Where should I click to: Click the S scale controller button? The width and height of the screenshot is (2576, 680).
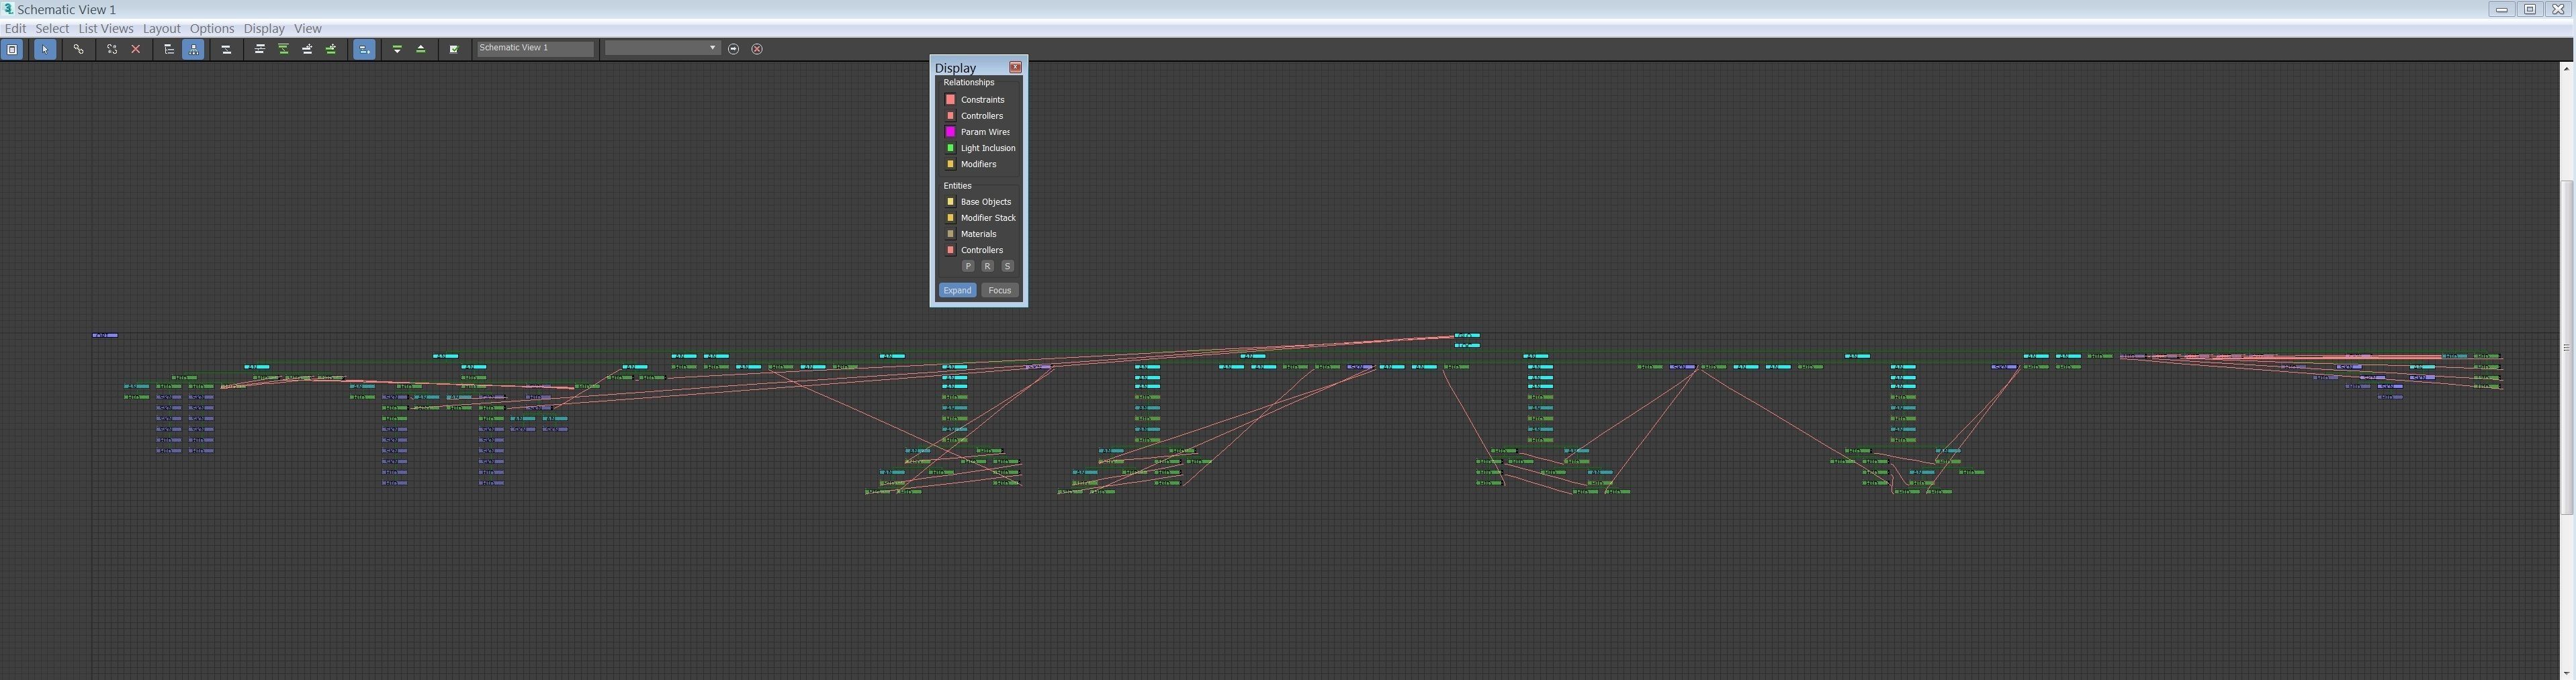click(x=1008, y=266)
